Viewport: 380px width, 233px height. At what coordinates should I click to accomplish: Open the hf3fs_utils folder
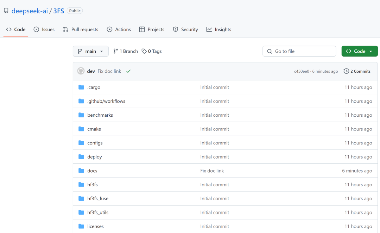coord(98,212)
